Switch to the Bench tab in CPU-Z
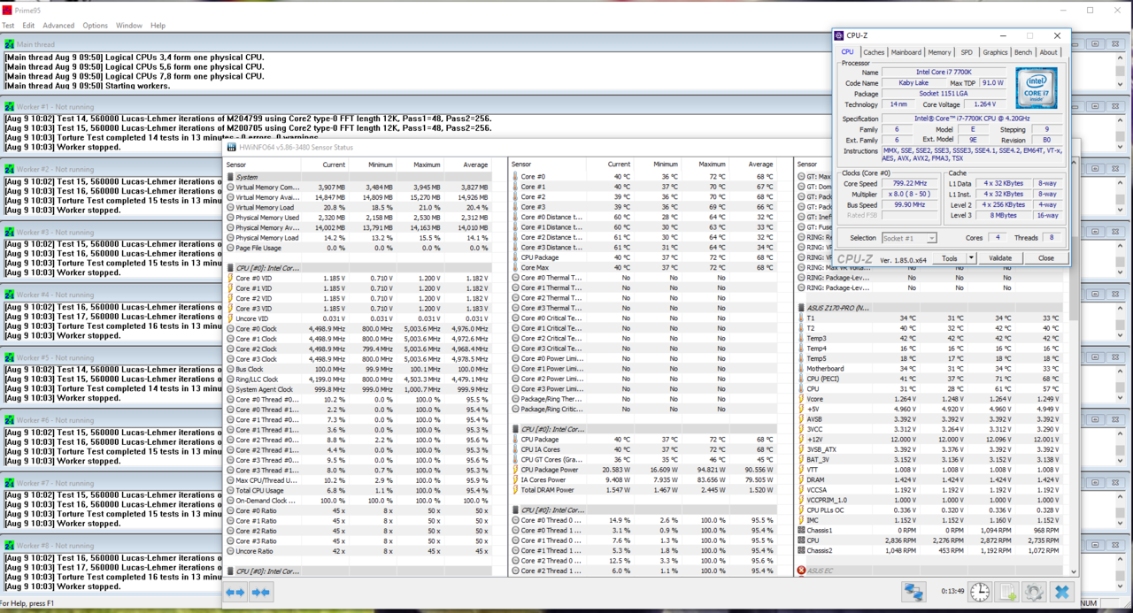1133x613 pixels. pyautogui.click(x=1023, y=52)
